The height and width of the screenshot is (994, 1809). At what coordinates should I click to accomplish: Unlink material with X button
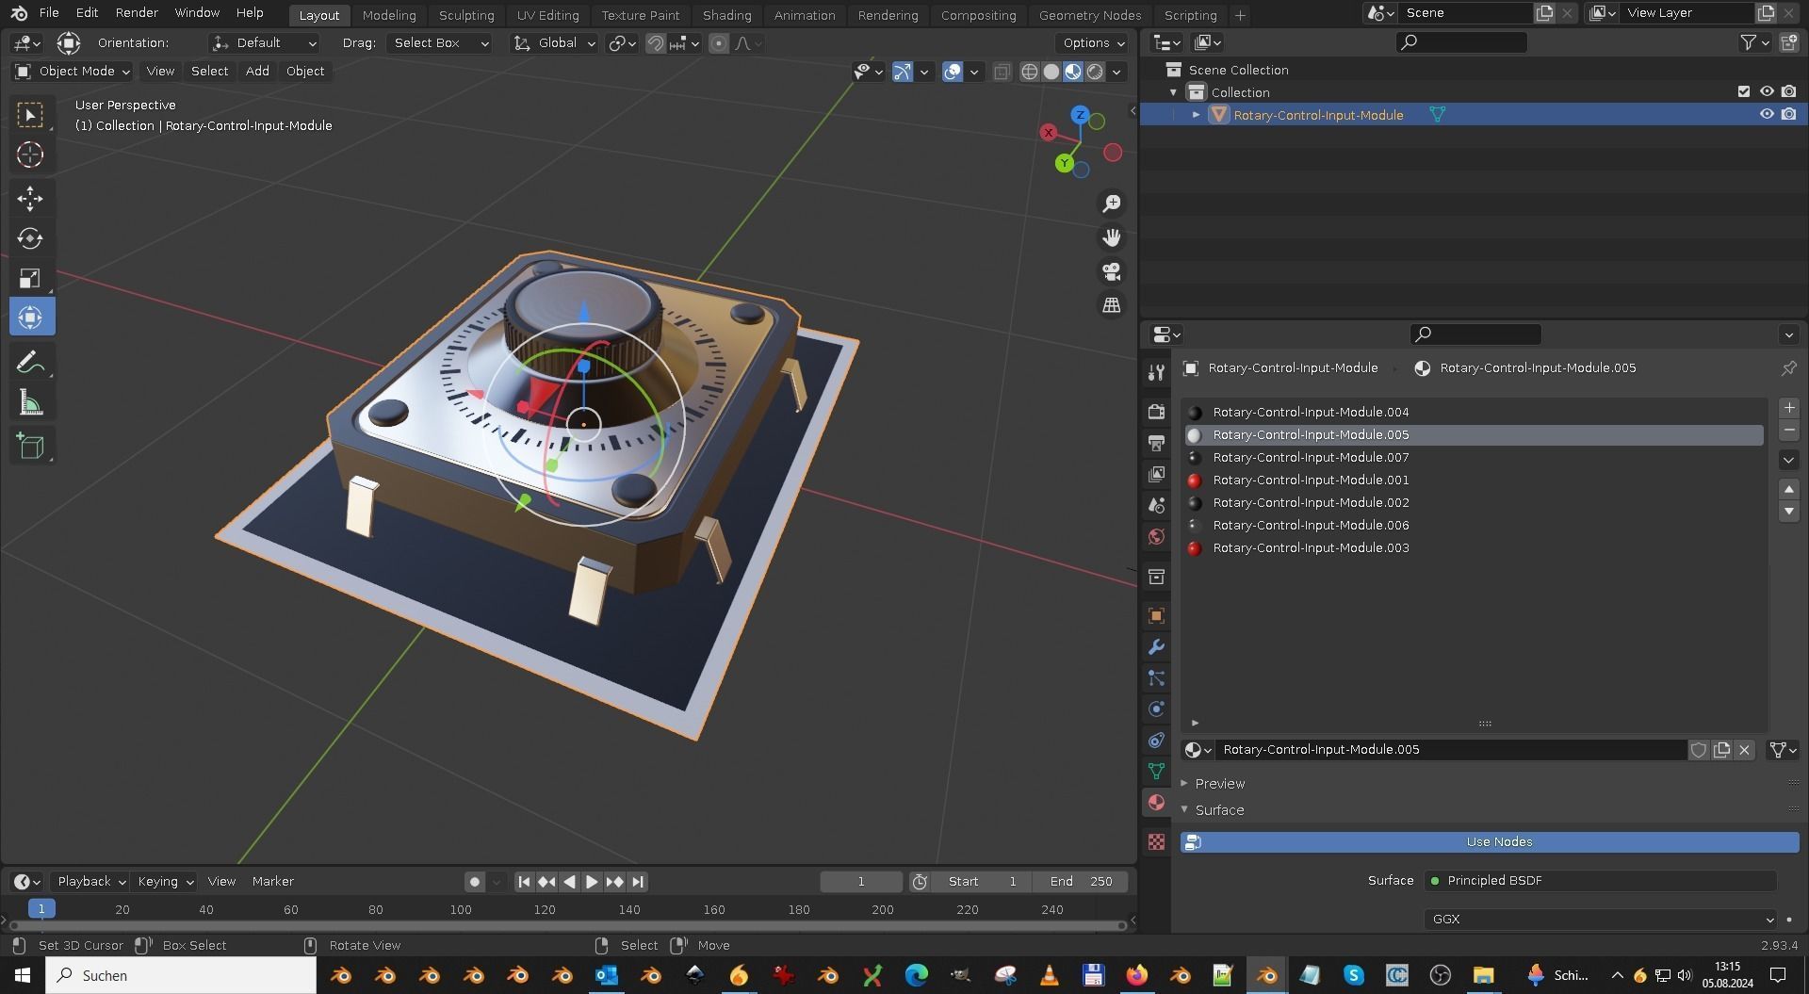pyautogui.click(x=1744, y=750)
